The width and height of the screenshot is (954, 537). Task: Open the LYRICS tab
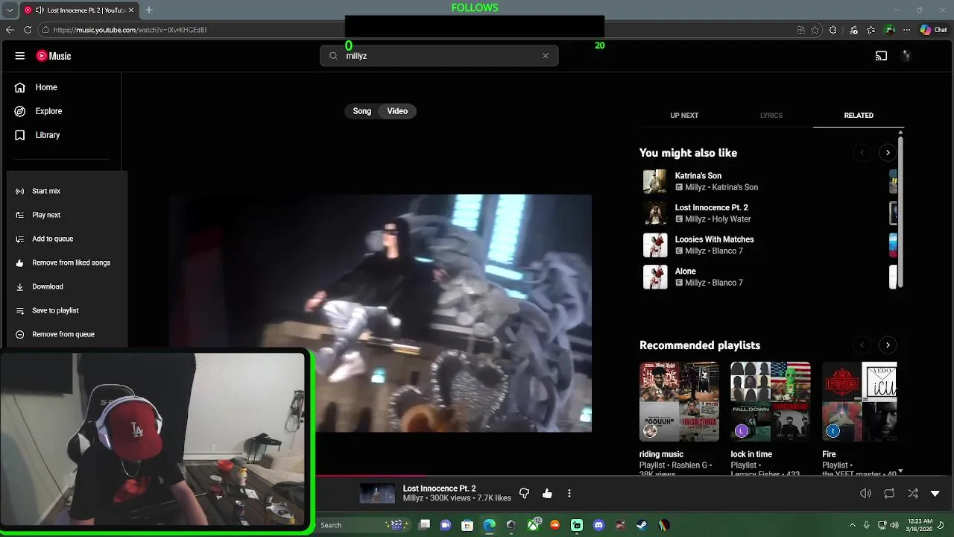(771, 116)
